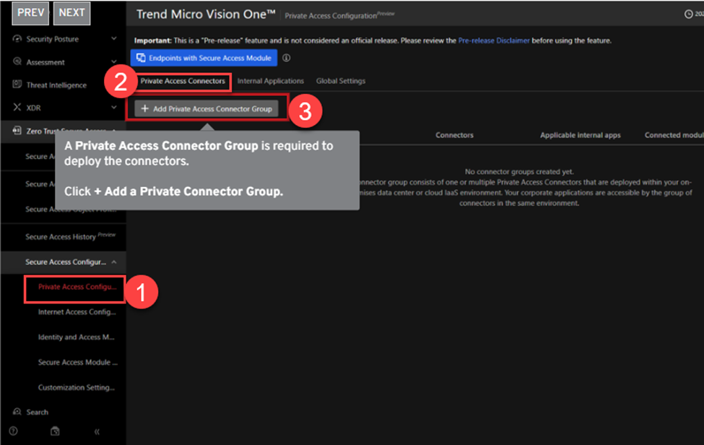The width and height of the screenshot is (704, 445).
Task: Collapse the Secure Access Configuration chevron
Action: click(114, 262)
